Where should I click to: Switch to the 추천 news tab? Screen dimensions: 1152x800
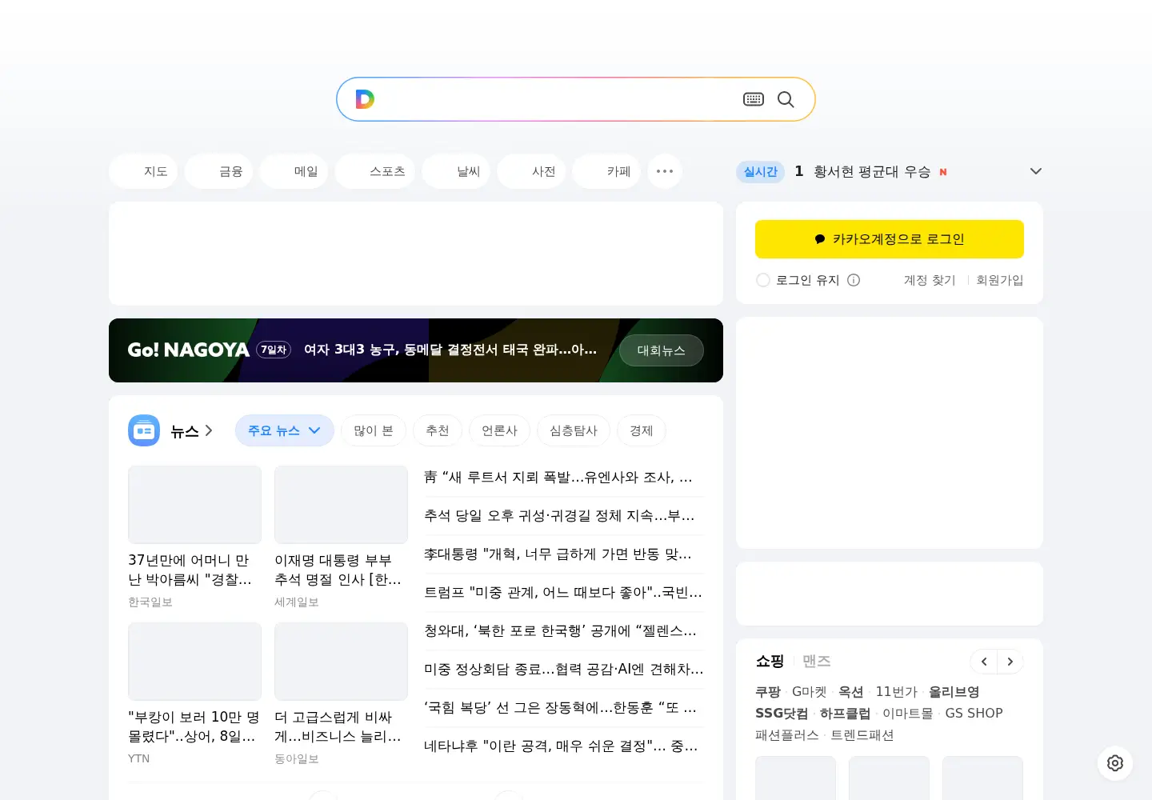point(438,430)
